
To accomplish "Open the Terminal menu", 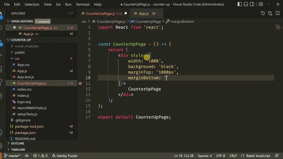I will click(x=83, y=4).
